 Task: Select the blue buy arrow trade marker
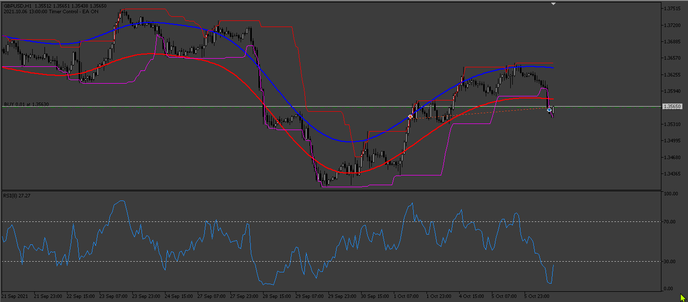coord(550,110)
